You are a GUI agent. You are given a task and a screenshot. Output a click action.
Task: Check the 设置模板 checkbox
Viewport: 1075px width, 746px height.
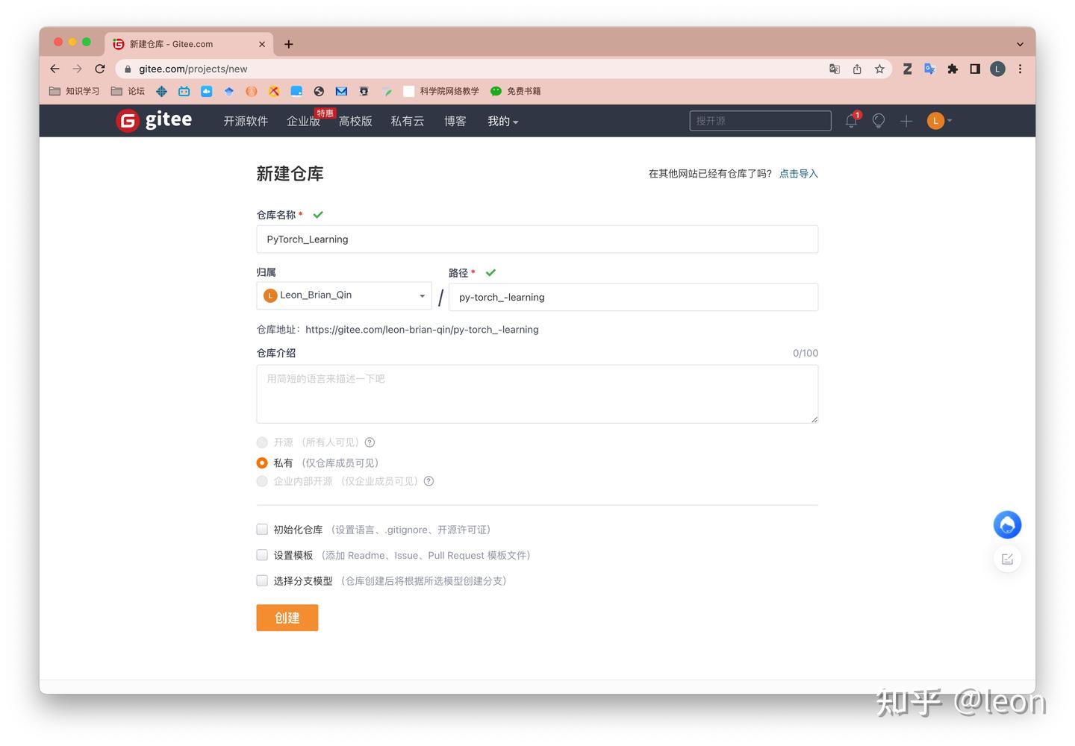tap(262, 555)
